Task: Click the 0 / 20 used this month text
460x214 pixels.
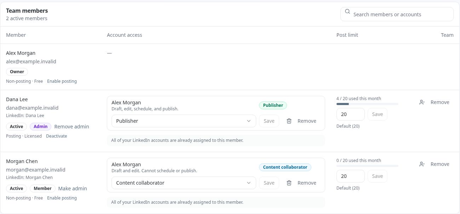Action: 359,161
